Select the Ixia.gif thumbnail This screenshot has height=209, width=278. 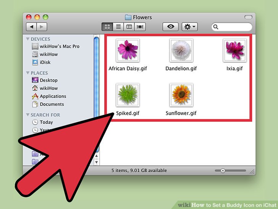click(234, 50)
